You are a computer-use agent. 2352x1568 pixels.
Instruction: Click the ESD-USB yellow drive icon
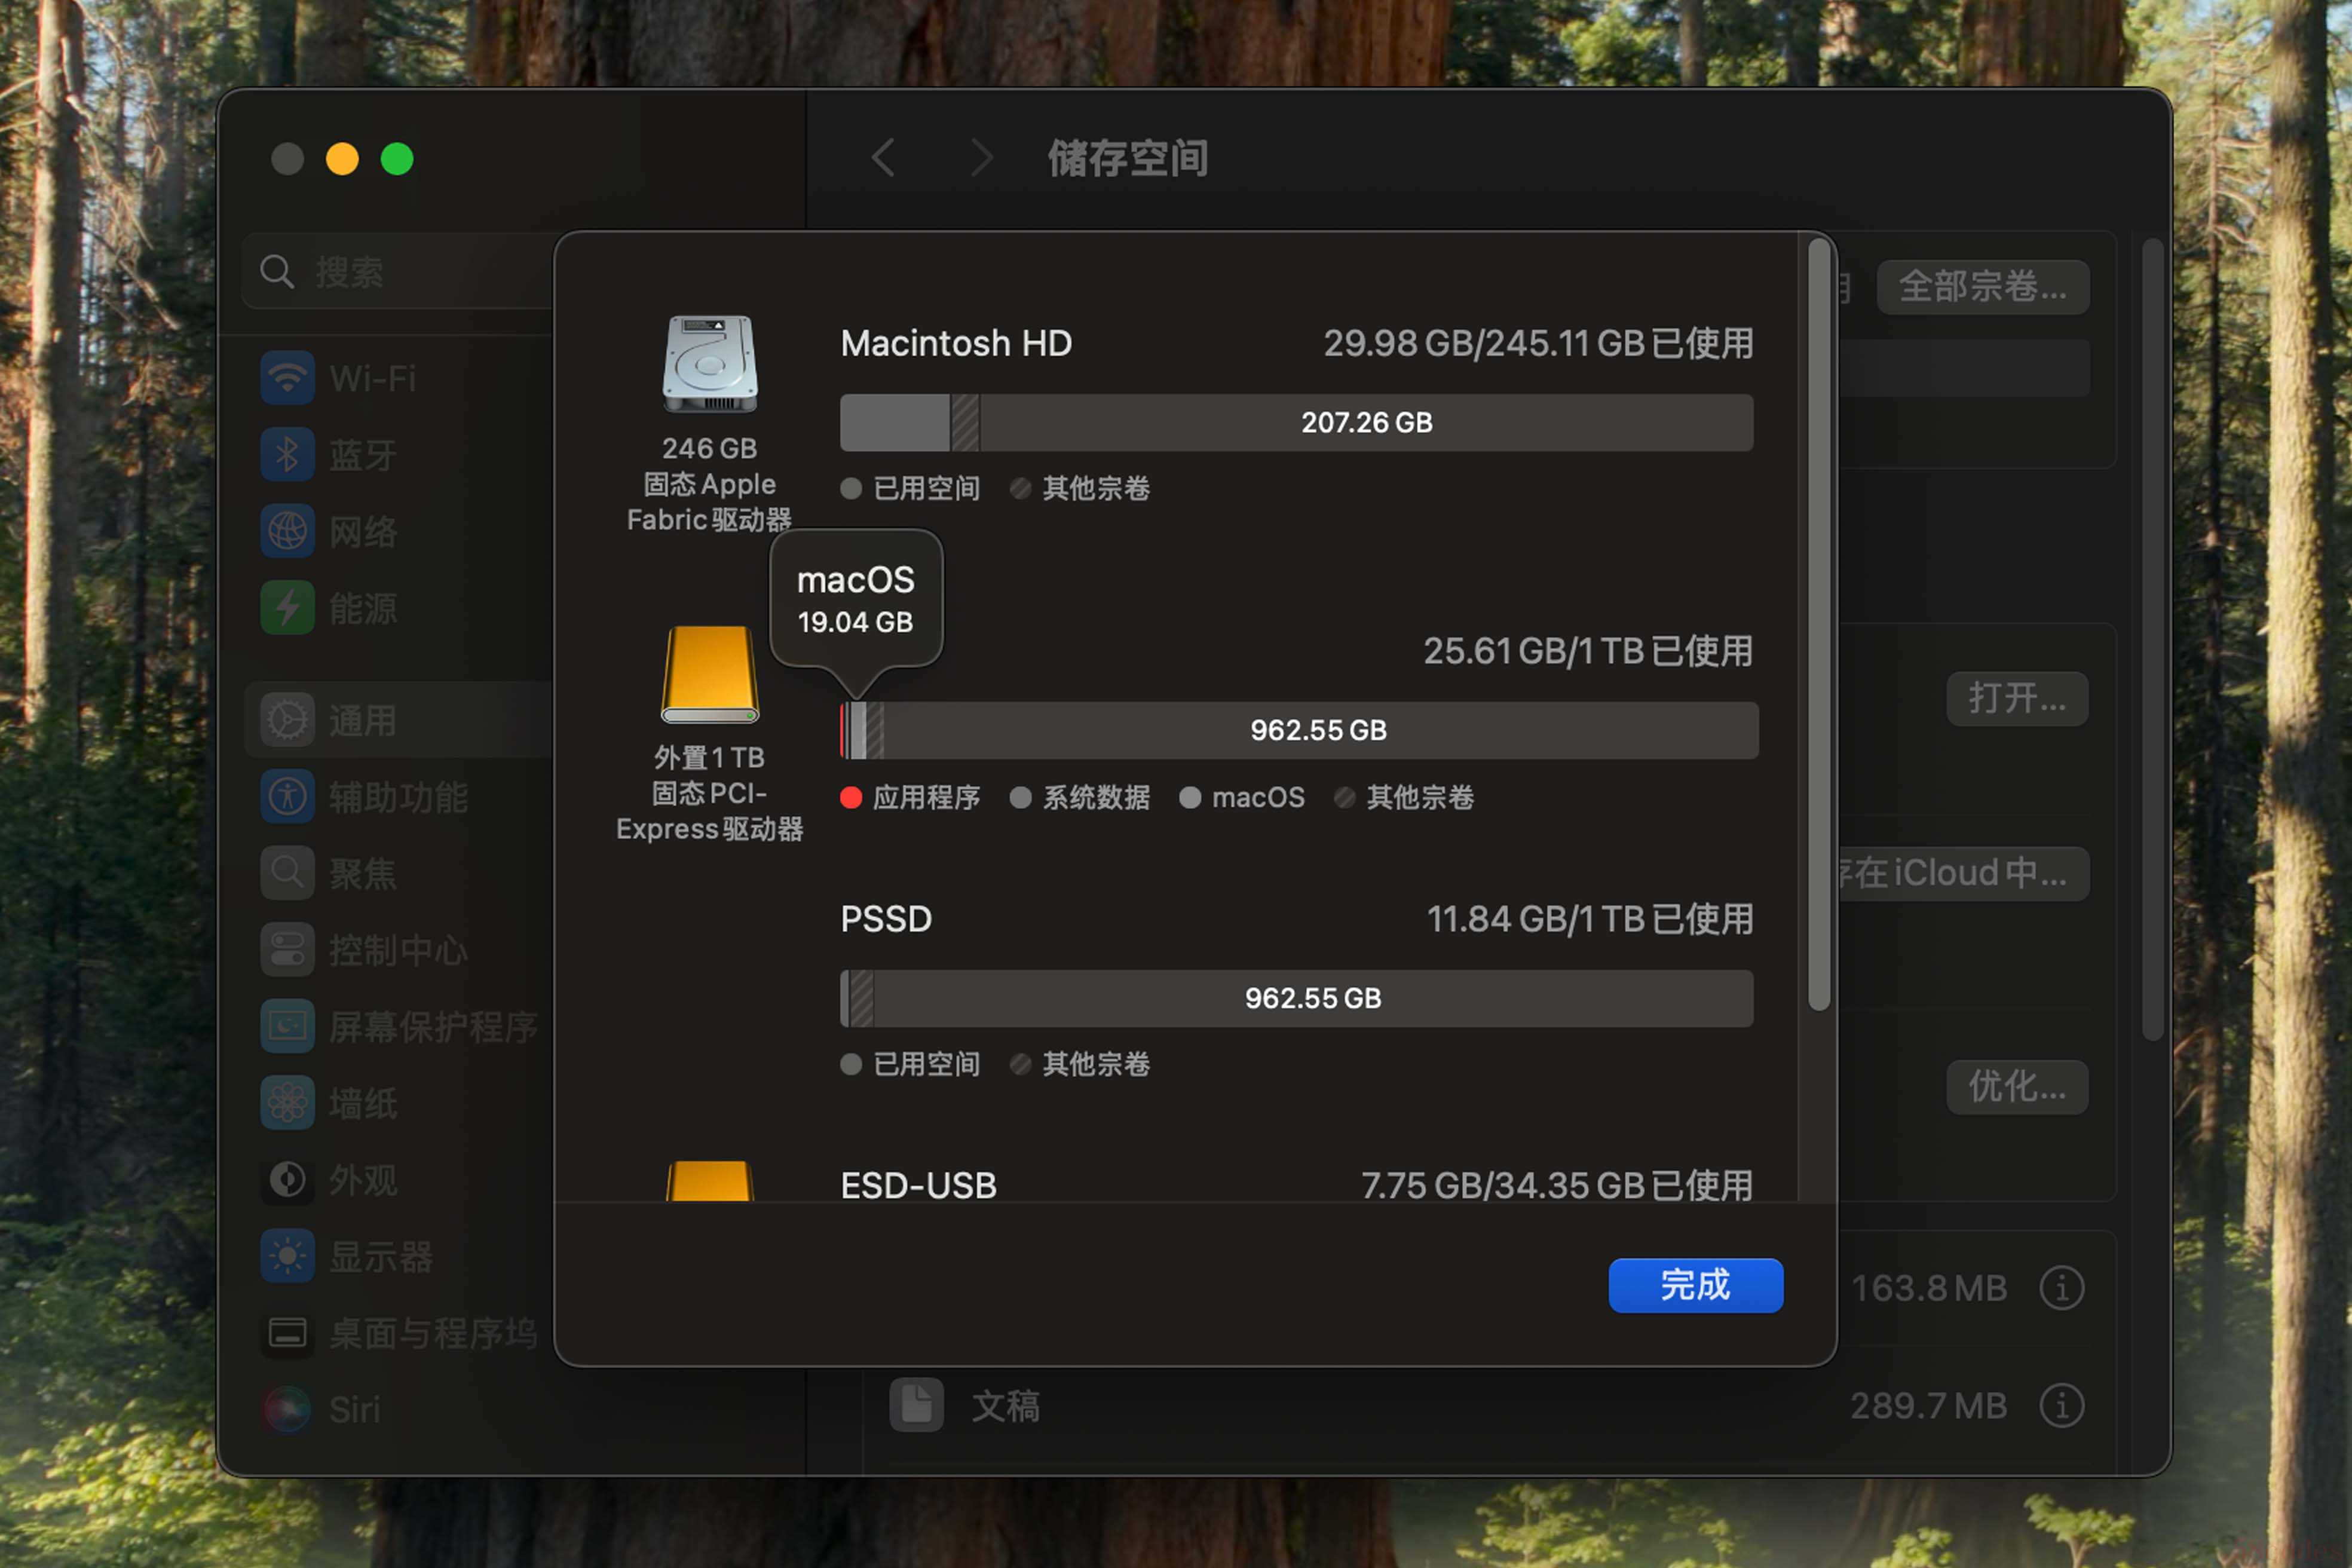(709, 1181)
